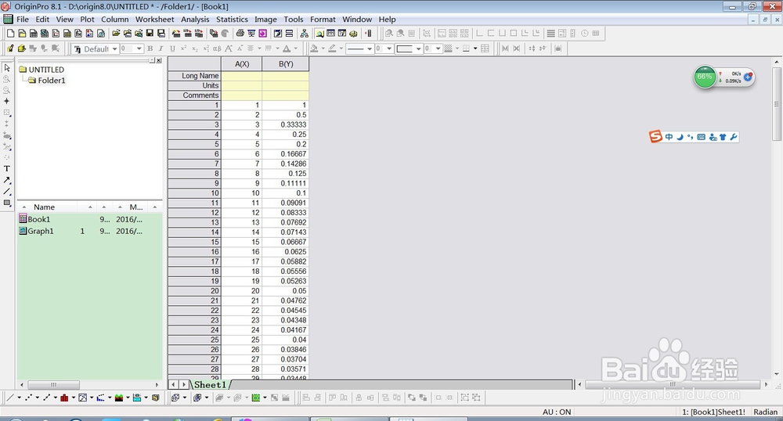Open the Fill Color dropdown arrow

pyautogui.click(x=323, y=49)
